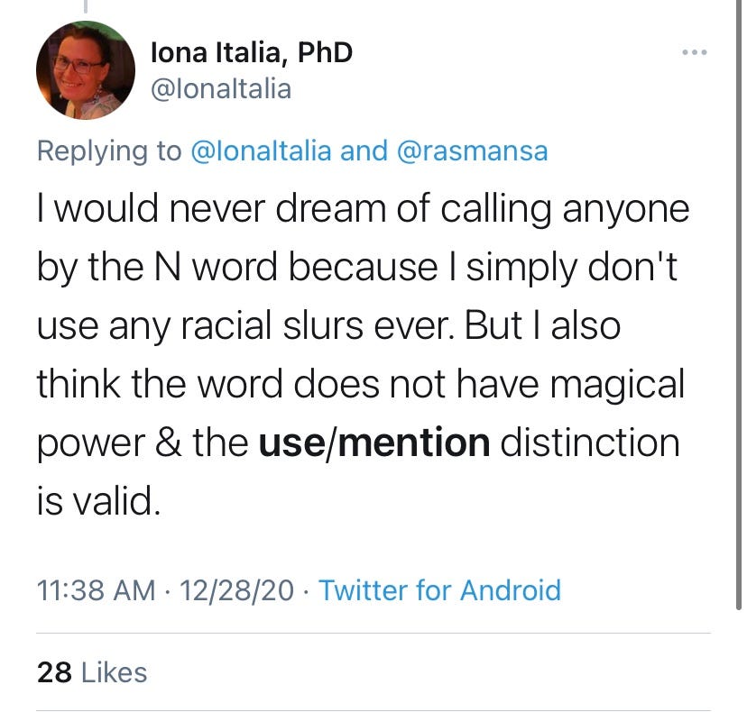Screen dimensions: 747x712
Task: Click the 'Likes' label text
Action: click(115, 672)
